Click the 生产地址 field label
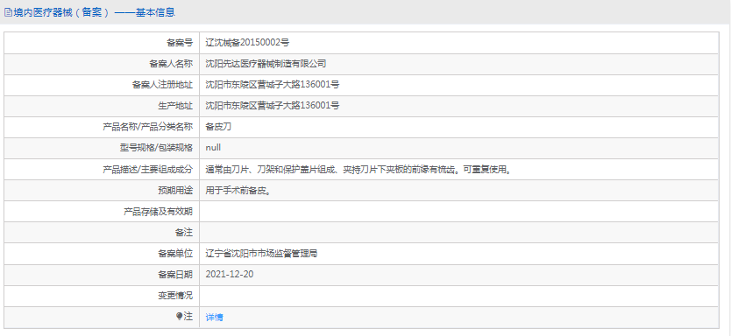The width and height of the screenshot is (731, 336). (x=175, y=106)
